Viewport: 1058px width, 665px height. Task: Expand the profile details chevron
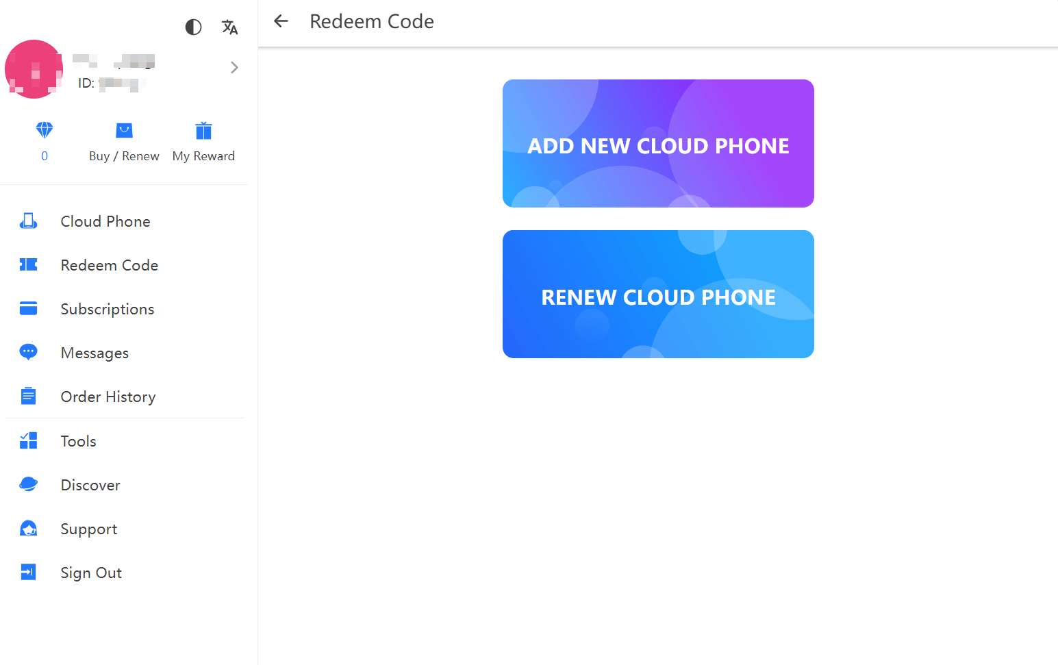pos(234,67)
